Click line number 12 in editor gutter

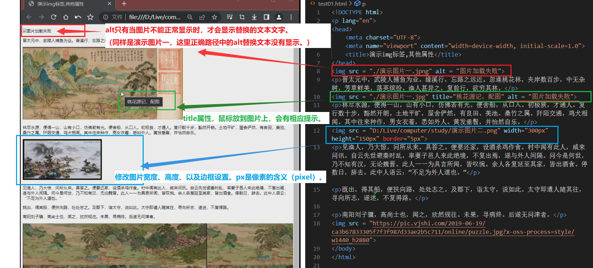tap(317, 131)
